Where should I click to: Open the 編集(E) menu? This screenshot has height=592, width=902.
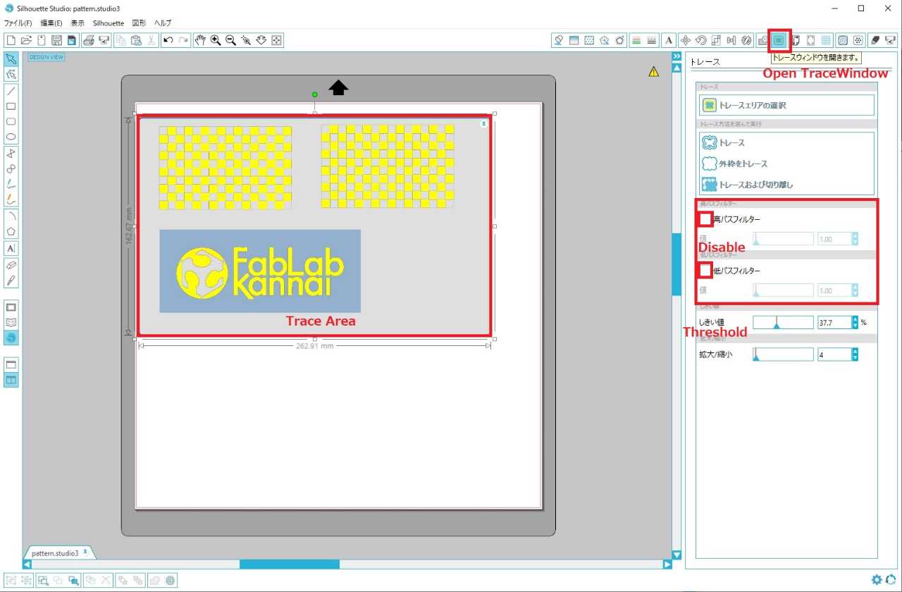click(x=51, y=23)
